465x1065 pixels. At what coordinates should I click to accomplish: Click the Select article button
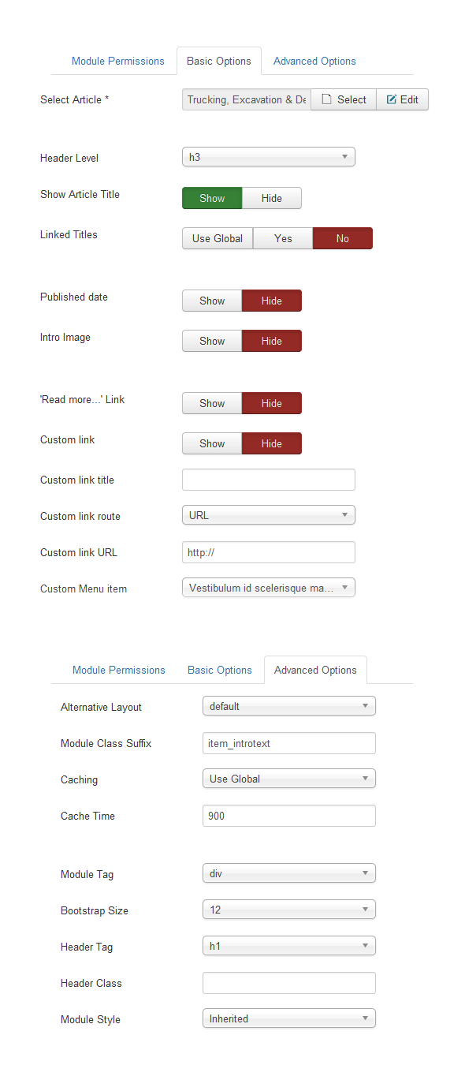(x=344, y=99)
